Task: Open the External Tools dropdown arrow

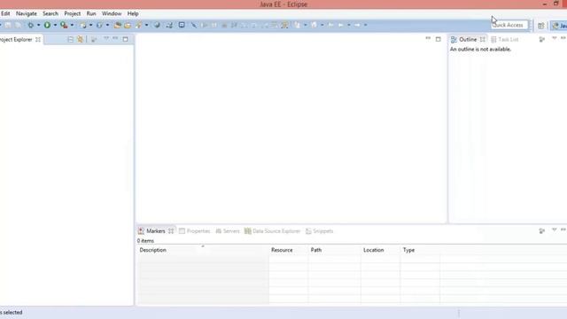Action: tap(72, 25)
